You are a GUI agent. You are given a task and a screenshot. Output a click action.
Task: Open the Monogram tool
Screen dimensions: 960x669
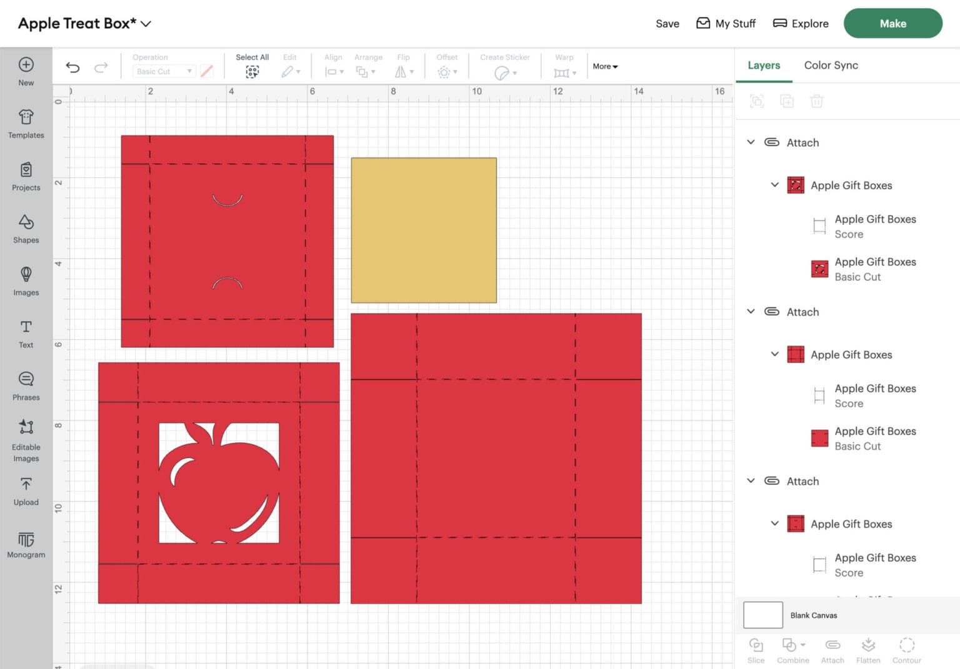(x=26, y=544)
